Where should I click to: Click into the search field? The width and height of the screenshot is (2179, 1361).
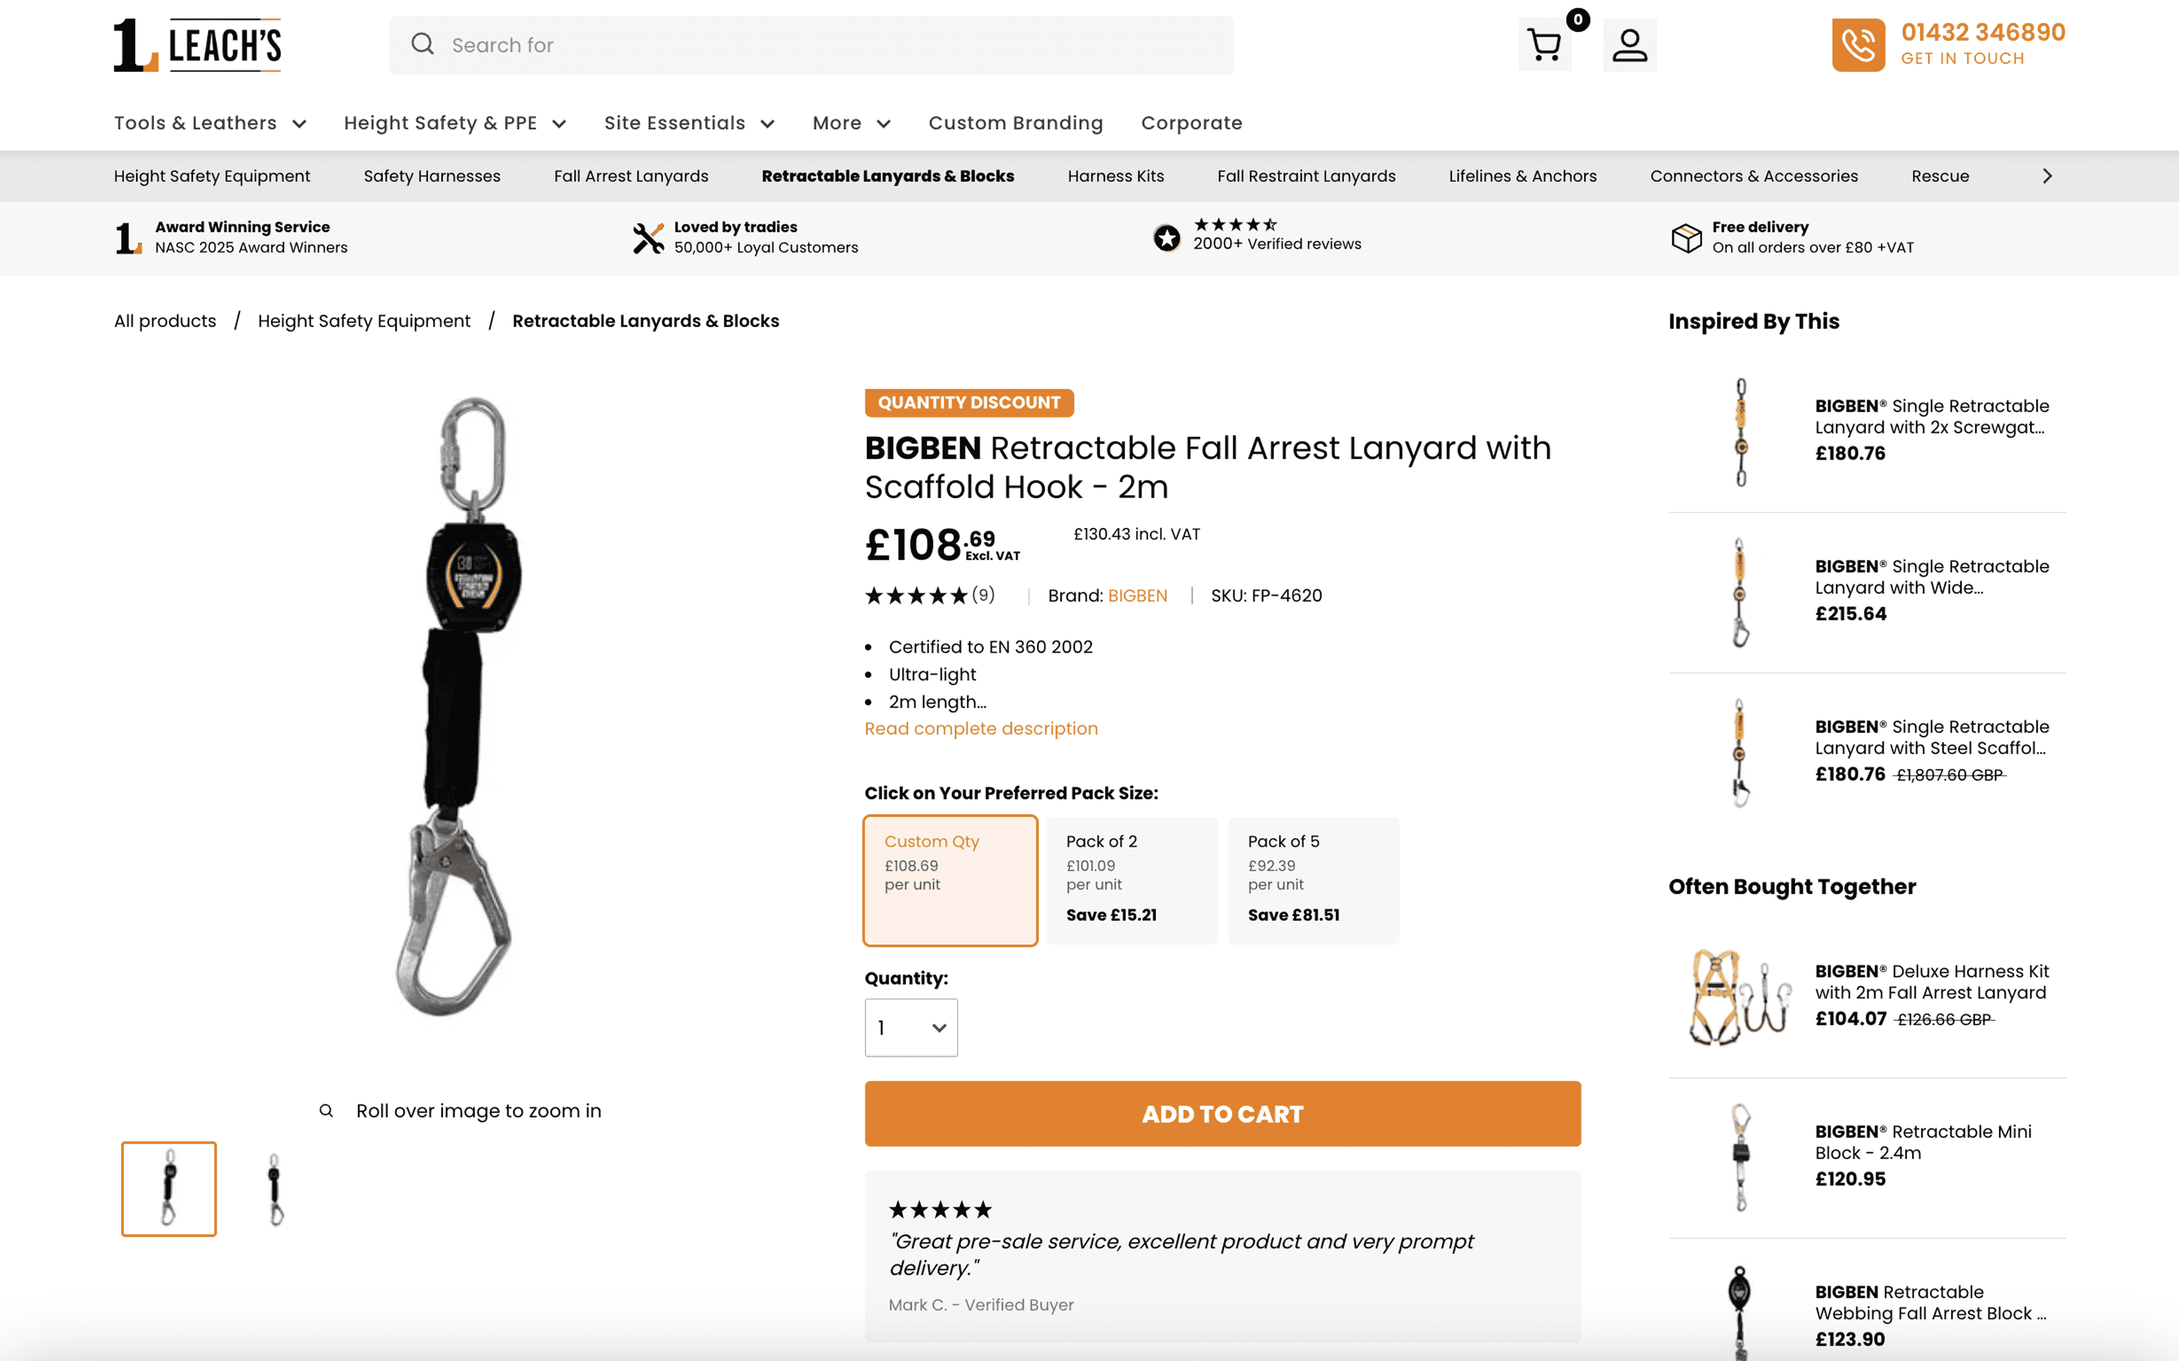pyautogui.click(x=828, y=45)
